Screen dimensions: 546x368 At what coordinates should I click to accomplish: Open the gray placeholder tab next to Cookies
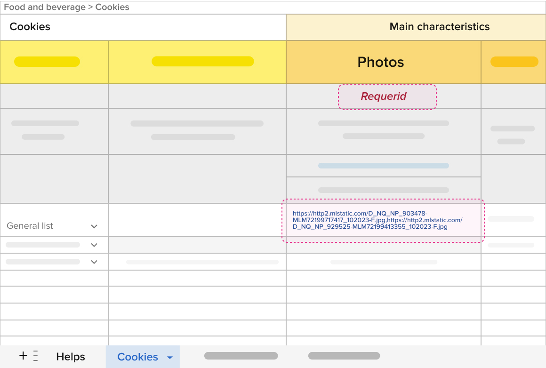pyautogui.click(x=241, y=356)
